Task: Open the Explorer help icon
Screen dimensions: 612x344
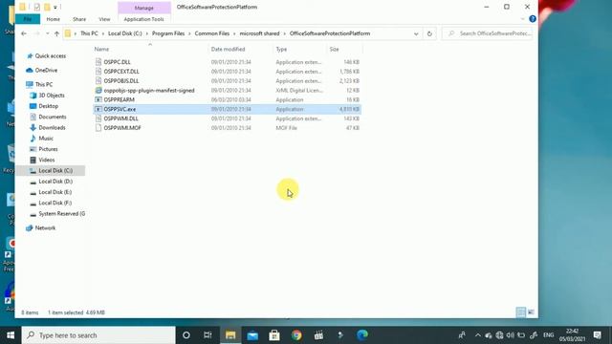Action: tap(533, 19)
